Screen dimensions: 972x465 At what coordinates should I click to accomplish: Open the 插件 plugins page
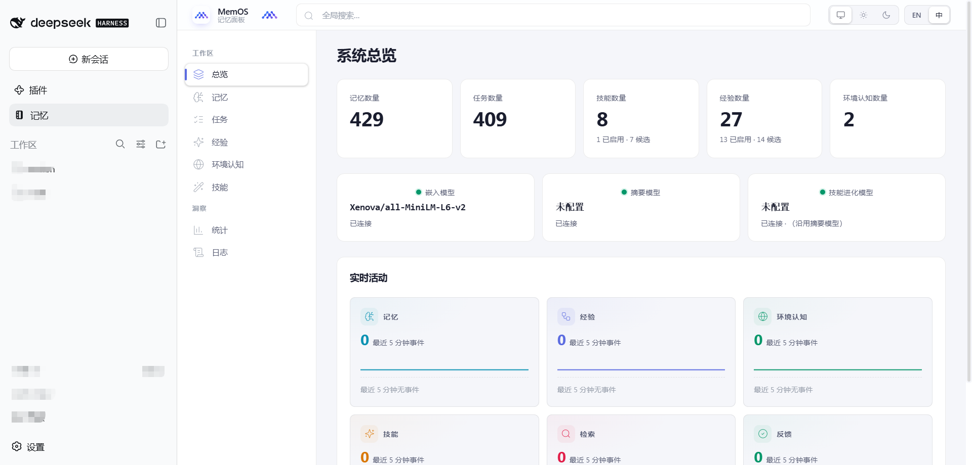89,90
